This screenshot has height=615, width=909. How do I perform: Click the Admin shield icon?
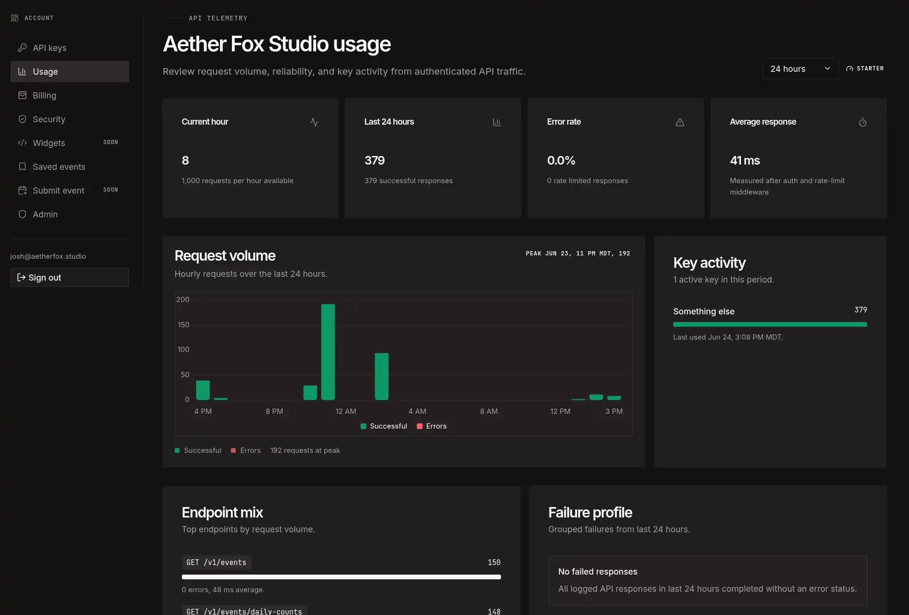click(22, 214)
